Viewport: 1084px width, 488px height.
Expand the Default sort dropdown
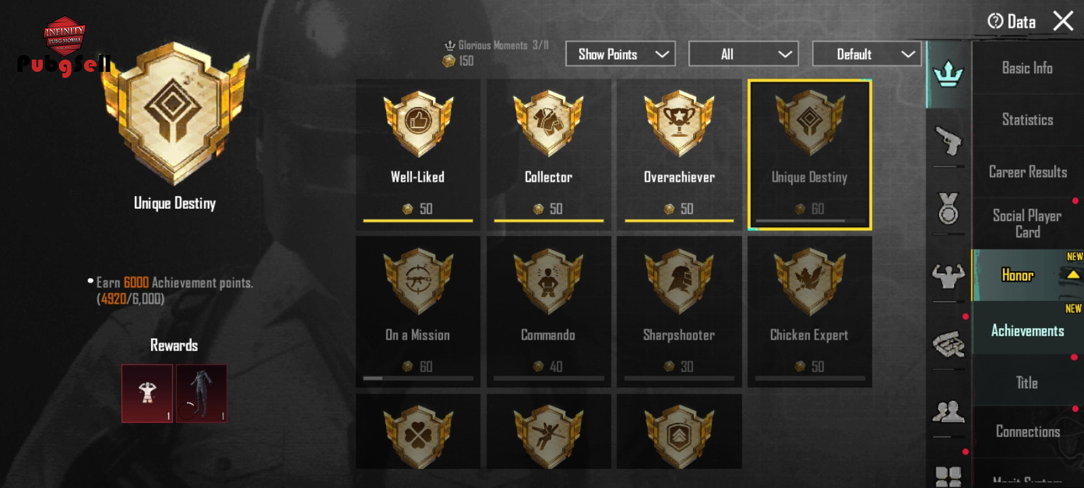click(867, 54)
